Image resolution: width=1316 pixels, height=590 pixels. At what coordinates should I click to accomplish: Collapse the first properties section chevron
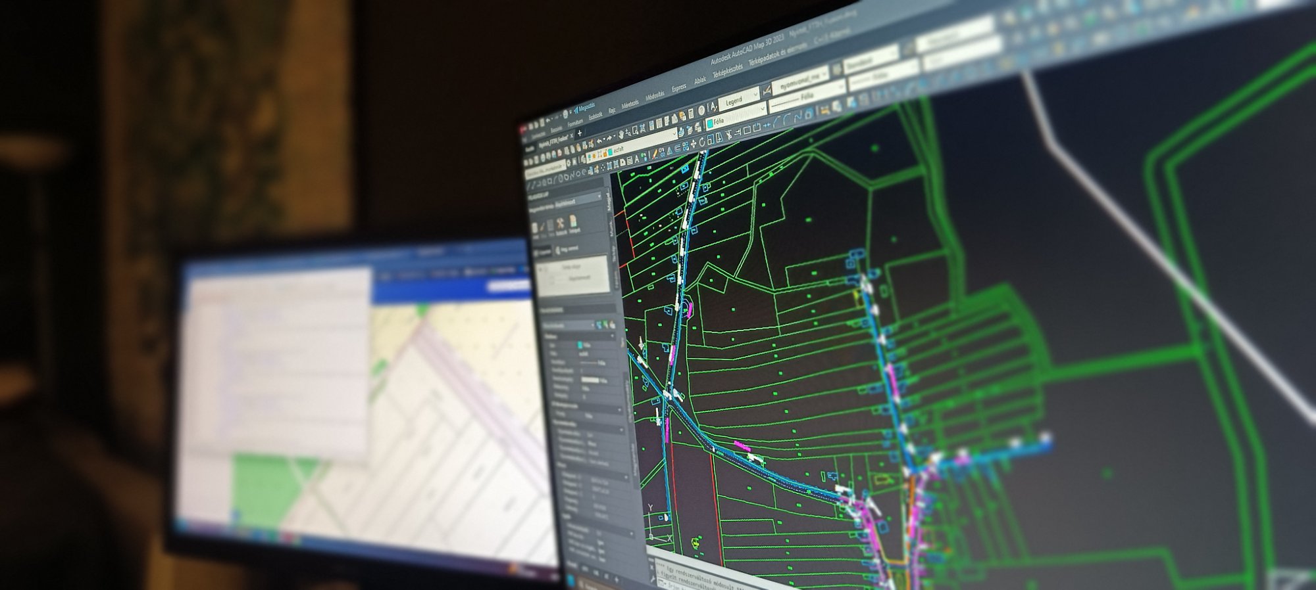click(613, 336)
